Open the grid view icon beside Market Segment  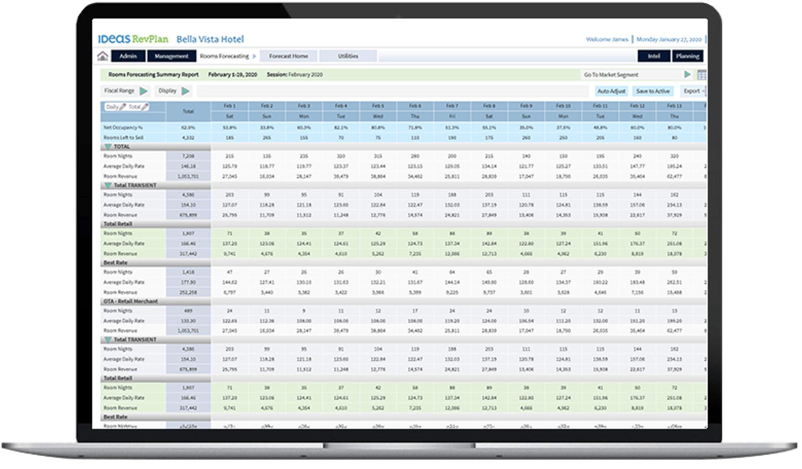702,75
